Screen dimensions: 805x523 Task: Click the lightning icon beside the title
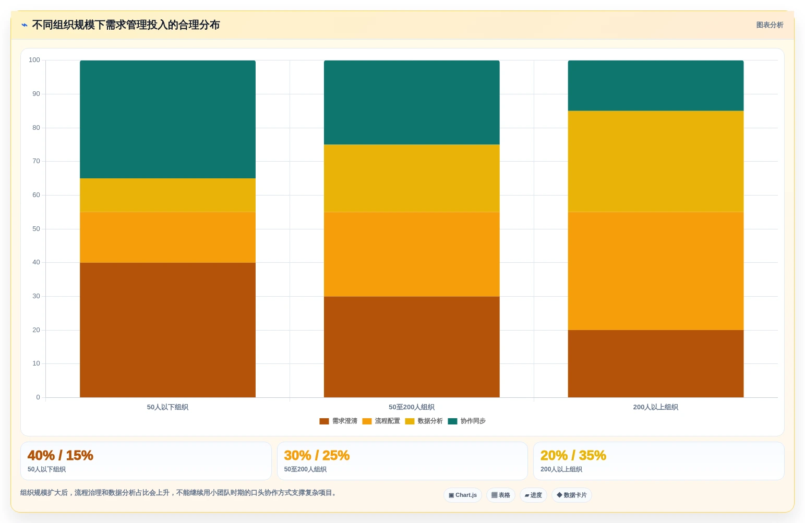click(x=25, y=25)
